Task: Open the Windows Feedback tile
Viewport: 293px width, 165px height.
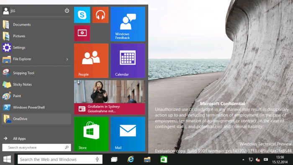Action: (x=128, y=24)
